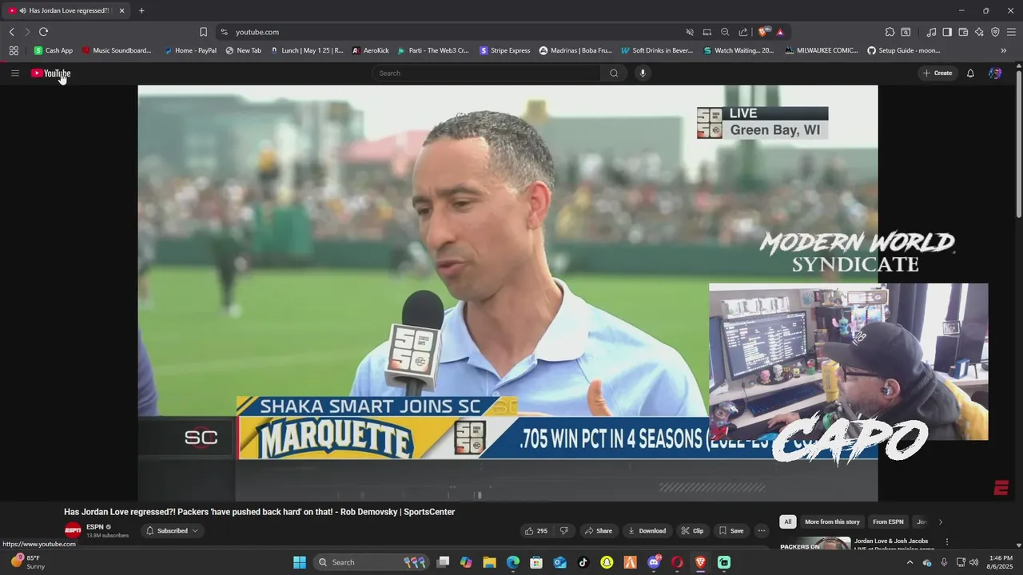Open the MILWAUKEE COMIC bookmark
Viewport: 1023px width, 575px height.
pos(822,50)
